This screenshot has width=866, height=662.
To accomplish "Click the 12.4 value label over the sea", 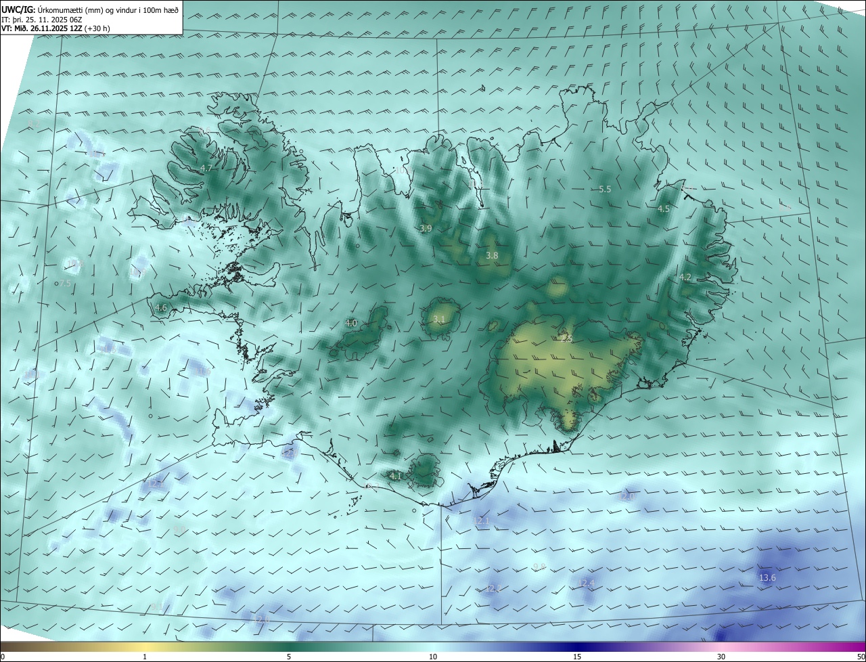I will (x=587, y=583).
